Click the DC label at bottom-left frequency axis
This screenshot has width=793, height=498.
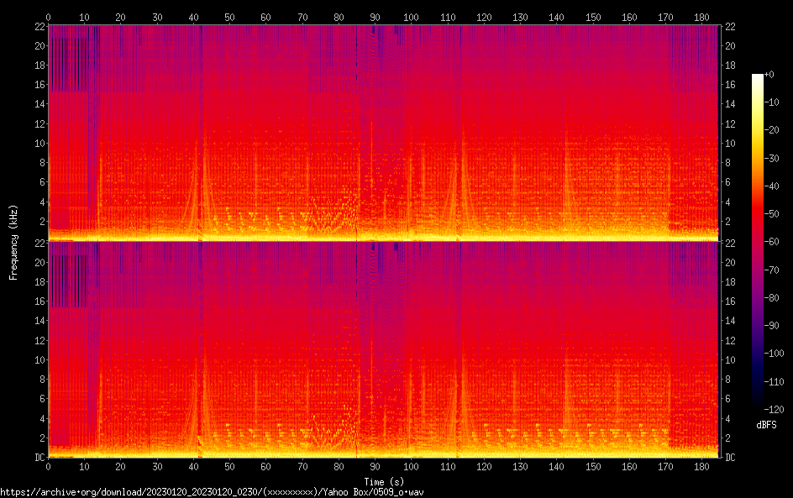tap(37, 458)
